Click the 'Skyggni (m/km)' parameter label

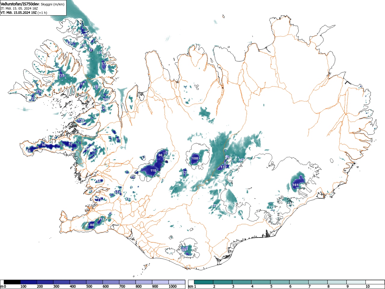click(52, 4)
